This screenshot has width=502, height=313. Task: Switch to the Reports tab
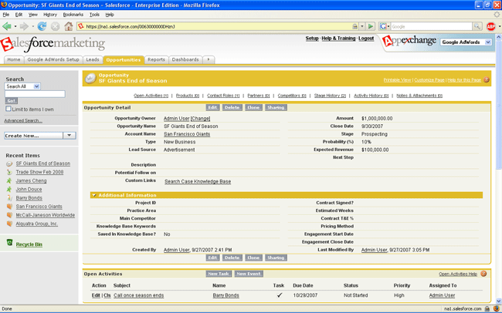pos(156,59)
